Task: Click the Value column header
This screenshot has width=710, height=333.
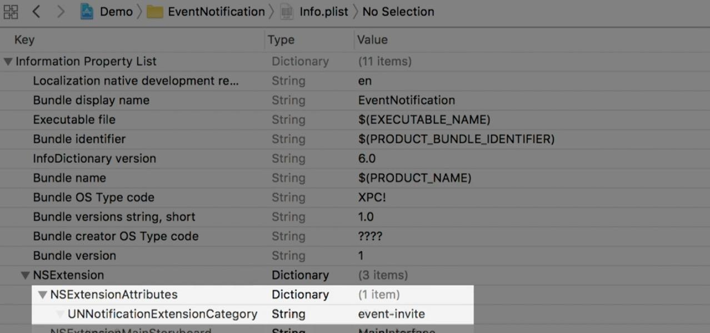Action: [x=372, y=40]
